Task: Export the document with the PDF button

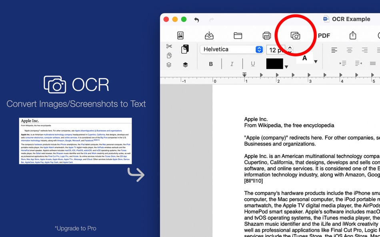Action: click(x=324, y=36)
